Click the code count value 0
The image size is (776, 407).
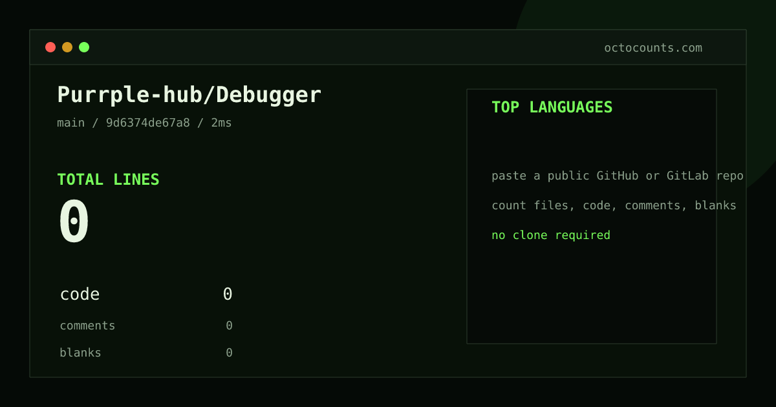(x=228, y=295)
